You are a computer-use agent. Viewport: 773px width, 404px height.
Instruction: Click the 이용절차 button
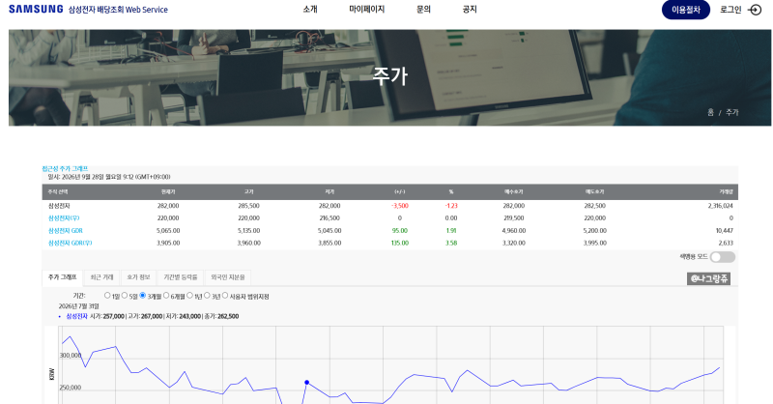(686, 10)
